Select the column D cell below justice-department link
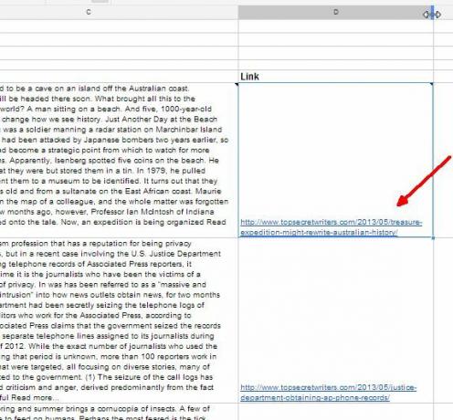The image size is (453, 420). (336, 412)
